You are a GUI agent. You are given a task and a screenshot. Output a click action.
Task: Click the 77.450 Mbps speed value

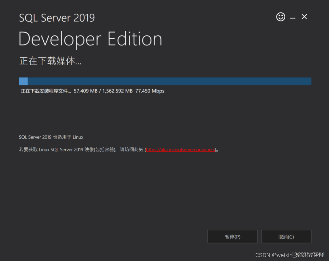click(x=150, y=91)
